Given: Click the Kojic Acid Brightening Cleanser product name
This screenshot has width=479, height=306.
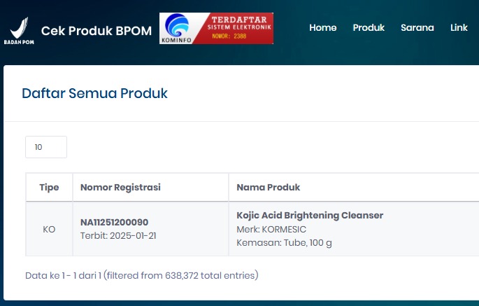Looking at the screenshot, I should (x=310, y=215).
